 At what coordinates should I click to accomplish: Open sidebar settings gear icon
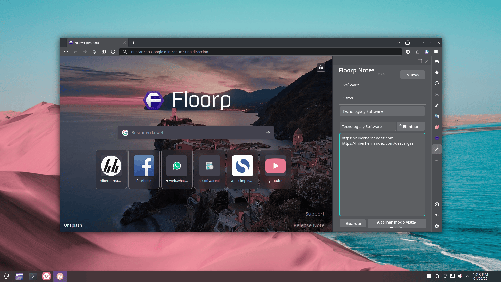[x=437, y=226]
